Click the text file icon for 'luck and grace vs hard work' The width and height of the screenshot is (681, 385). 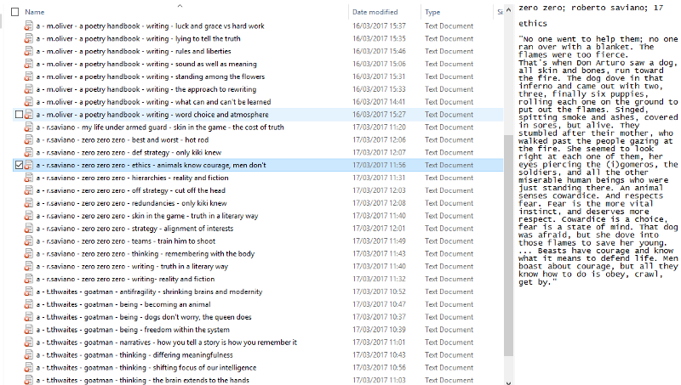pyautogui.click(x=30, y=26)
